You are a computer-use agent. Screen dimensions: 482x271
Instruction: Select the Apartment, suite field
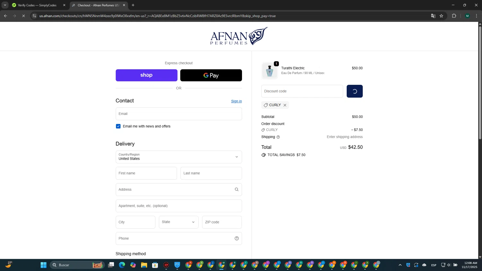(x=179, y=206)
